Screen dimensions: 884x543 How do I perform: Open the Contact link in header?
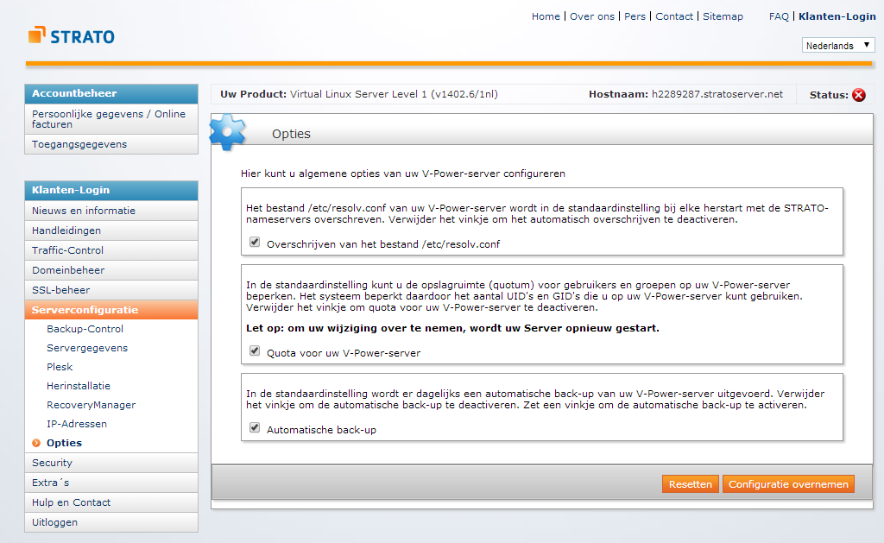click(674, 16)
